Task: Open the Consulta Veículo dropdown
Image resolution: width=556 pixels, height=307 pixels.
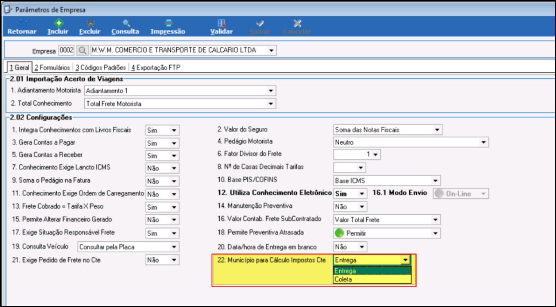Action: [x=174, y=247]
